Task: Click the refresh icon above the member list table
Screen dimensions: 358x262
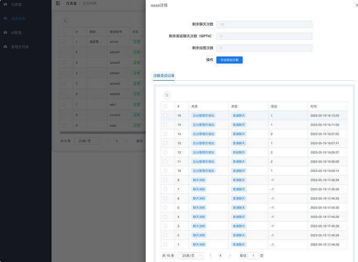Action: 65,21
